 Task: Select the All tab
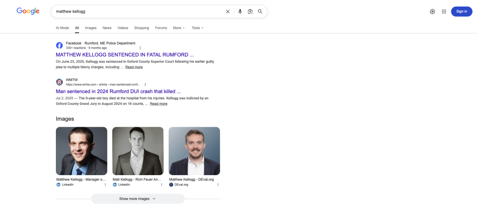click(77, 28)
